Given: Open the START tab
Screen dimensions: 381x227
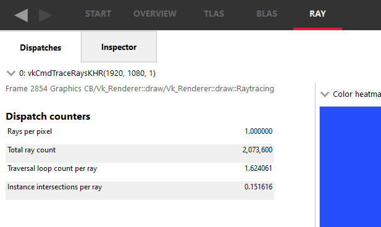Looking at the screenshot, I should coord(98,14).
